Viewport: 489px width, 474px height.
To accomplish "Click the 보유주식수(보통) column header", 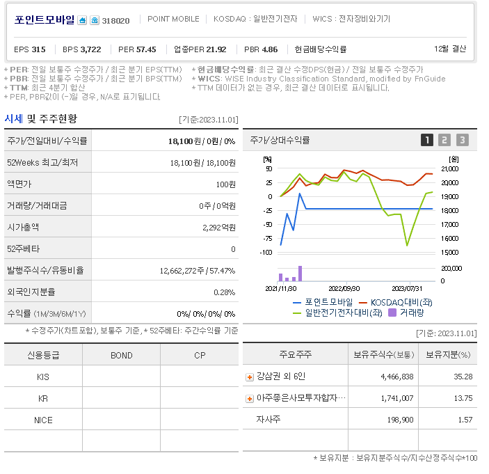I will 383,354.
